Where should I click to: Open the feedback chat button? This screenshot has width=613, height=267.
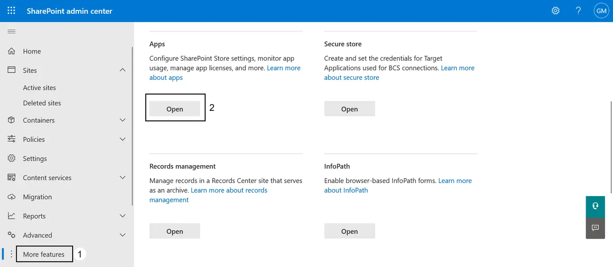[595, 228]
